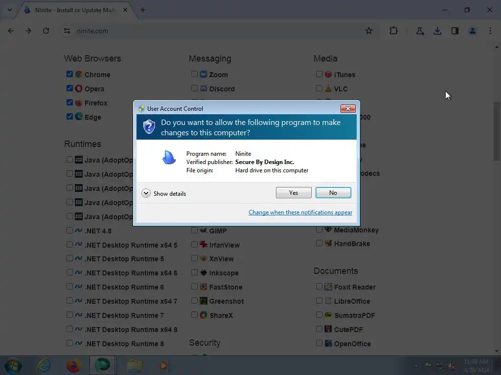This screenshot has height=375, width=501.
Task: Click the Opera icon in list
Action: tap(79, 88)
